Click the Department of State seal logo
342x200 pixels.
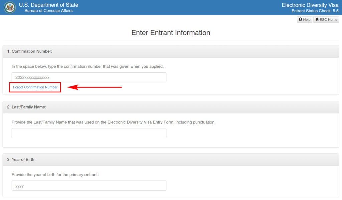click(x=10, y=7)
